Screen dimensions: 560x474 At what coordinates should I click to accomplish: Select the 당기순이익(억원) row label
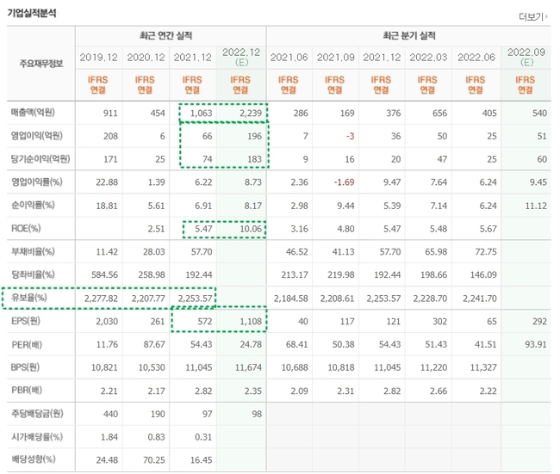(40, 158)
